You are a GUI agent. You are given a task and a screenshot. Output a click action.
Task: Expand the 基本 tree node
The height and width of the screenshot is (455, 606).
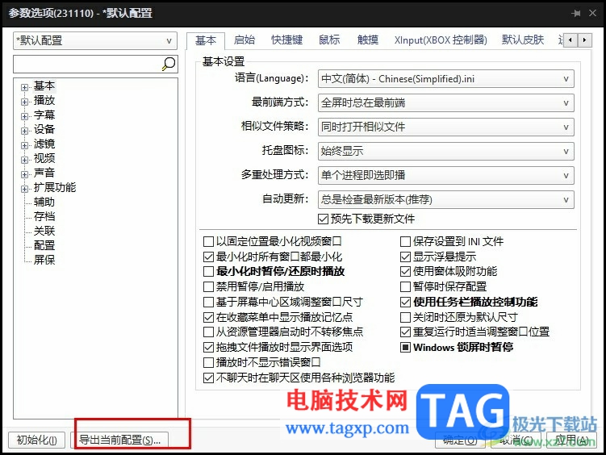coord(25,87)
